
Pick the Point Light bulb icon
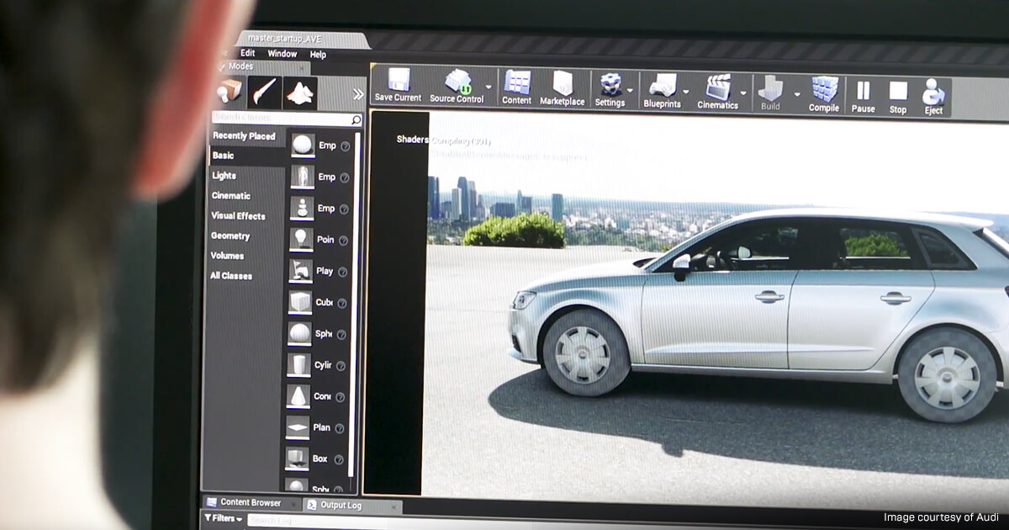click(x=301, y=239)
